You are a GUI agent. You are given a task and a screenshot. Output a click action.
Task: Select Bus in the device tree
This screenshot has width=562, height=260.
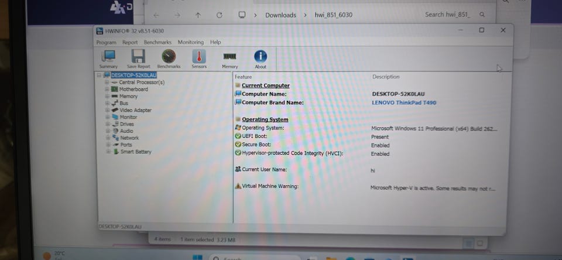[124, 103]
